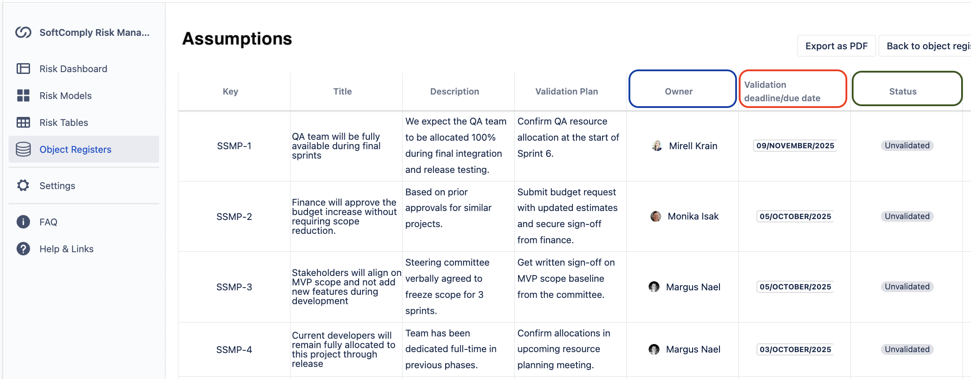Screen dimensions: 971x379
Task: Click Mirell Krain's avatar in SSMP-1
Action: pyautogui.click(x=657, y=146)
